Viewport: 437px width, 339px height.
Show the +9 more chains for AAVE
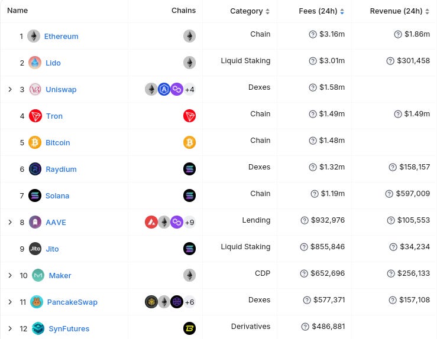pyautogui.click(x=189, y=223)
